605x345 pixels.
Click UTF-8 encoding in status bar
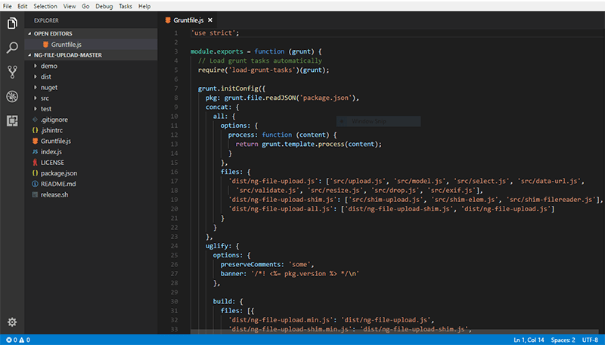coord(590,340)
